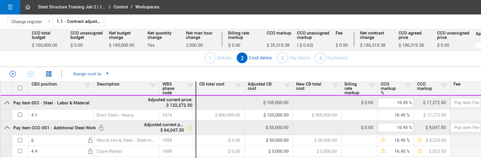Open filter menu for CBS position column
The height and width of the screenshot is (158, 481).
(88, 85)
